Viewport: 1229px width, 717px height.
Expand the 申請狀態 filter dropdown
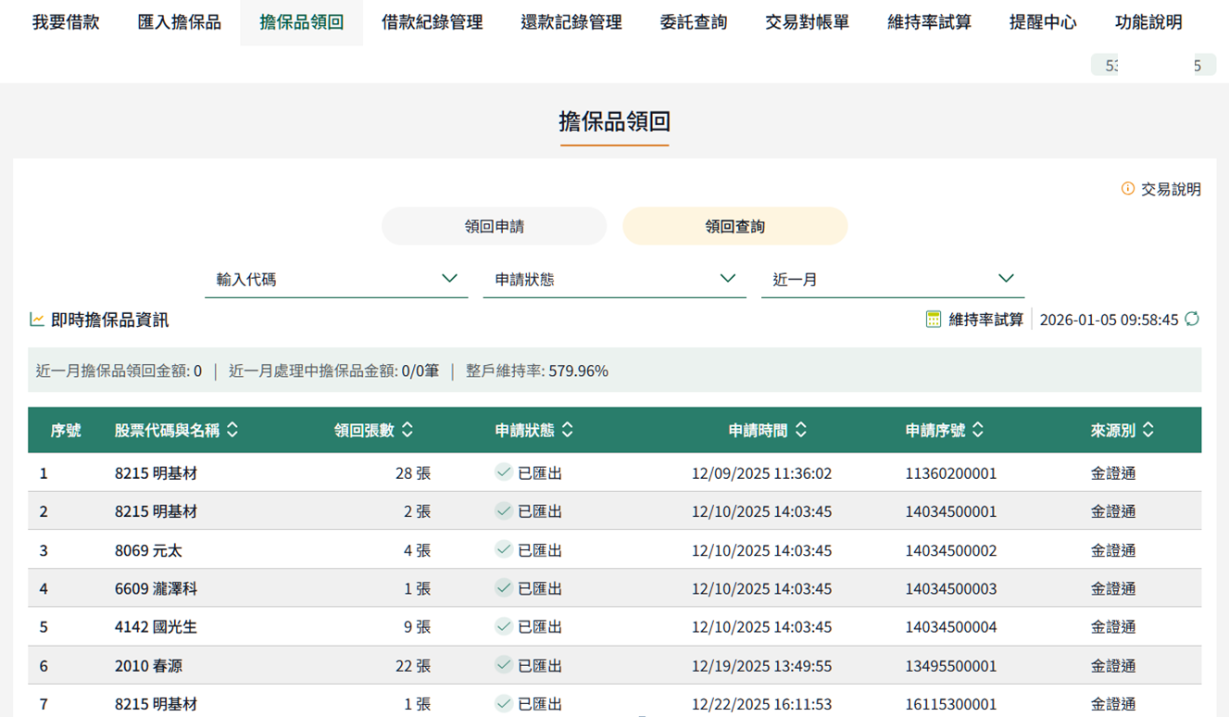tap(614, 279)
